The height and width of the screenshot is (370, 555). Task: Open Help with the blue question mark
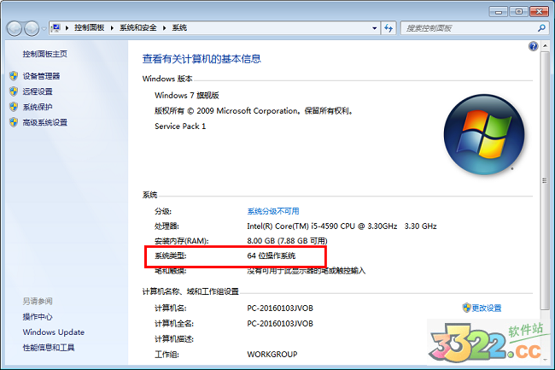pos(533,46)
